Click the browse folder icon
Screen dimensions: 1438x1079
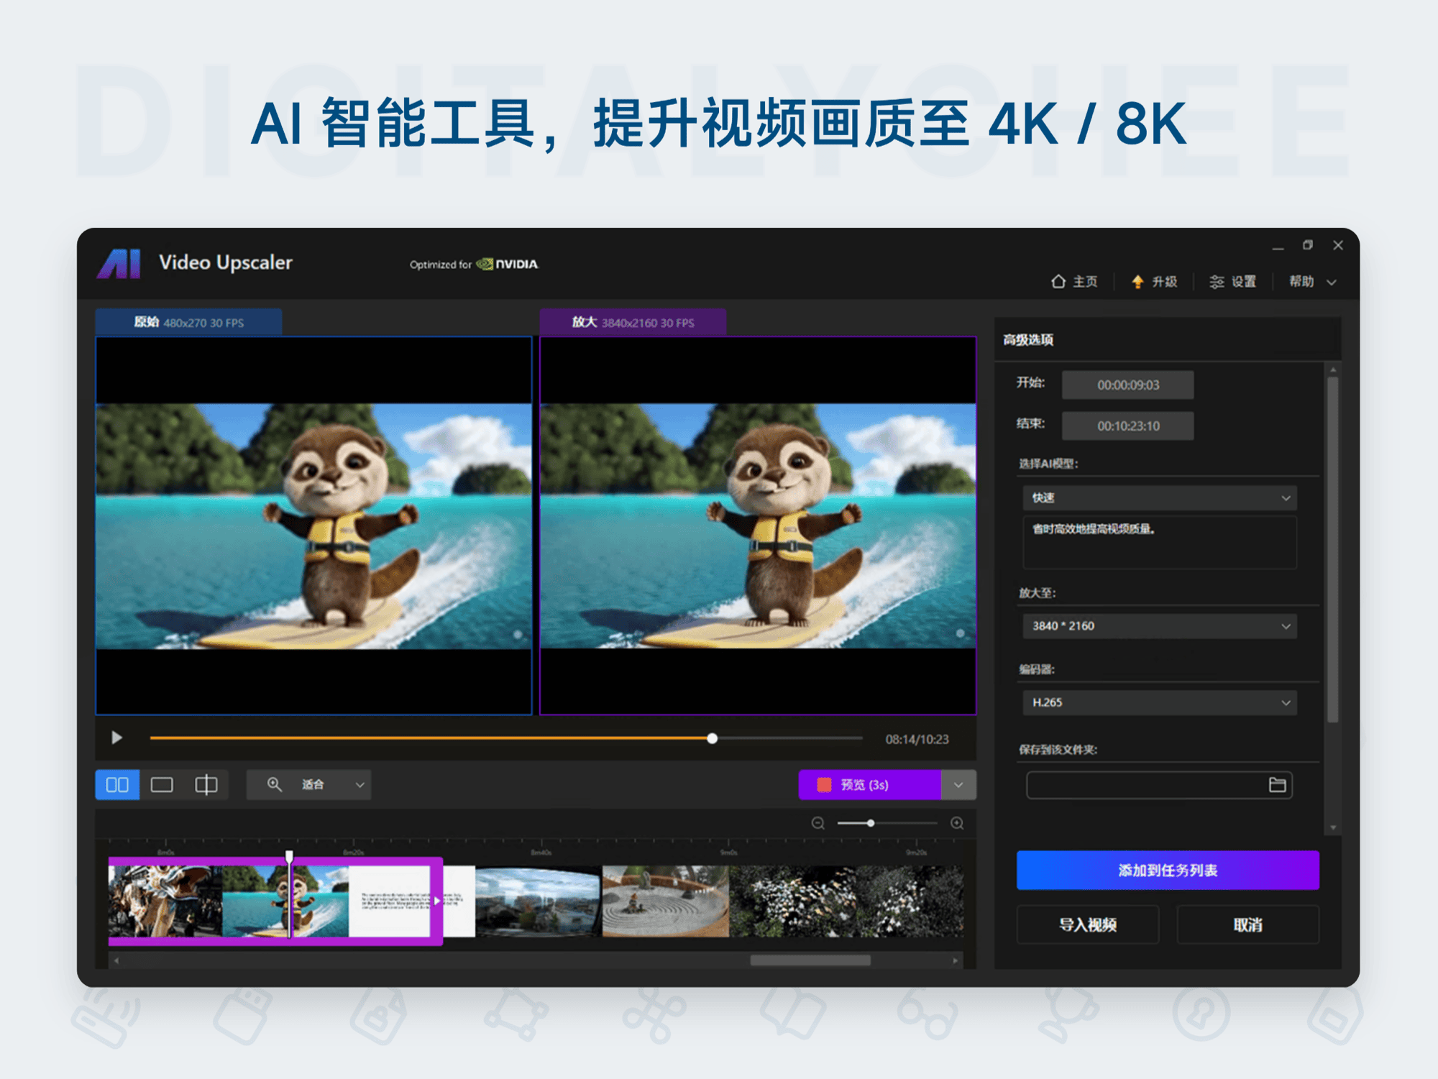click(1277, 785)
